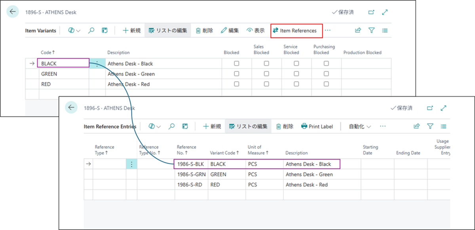Open row menu for BLACK variant
The width and height of the screenshot is (475, 230).
pyautogui.click(x=97, y=64)
